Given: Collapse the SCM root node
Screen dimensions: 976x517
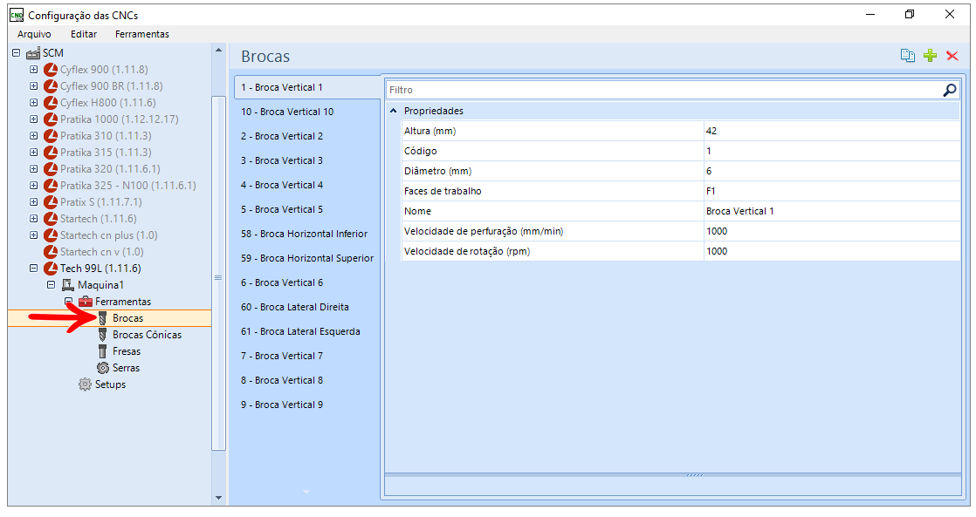Looking at the screenshot, I should pos(17,53).
